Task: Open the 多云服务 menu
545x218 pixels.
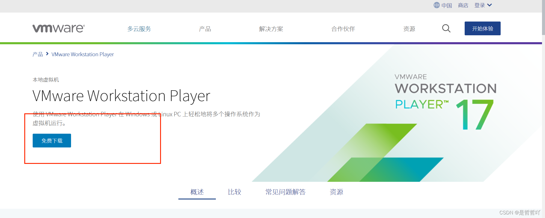Action: point(139,29)
